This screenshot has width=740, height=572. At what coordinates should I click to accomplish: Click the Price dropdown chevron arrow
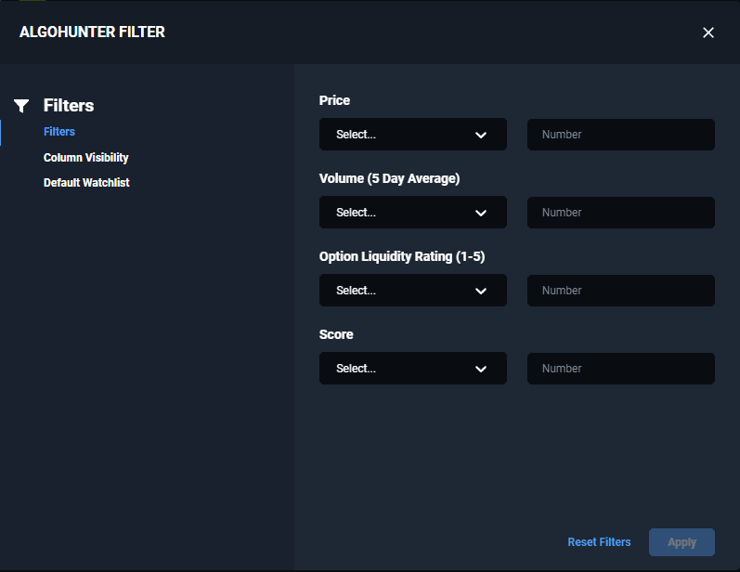click(x=480, y=135)
